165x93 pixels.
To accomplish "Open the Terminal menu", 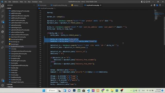I will 35,2.
